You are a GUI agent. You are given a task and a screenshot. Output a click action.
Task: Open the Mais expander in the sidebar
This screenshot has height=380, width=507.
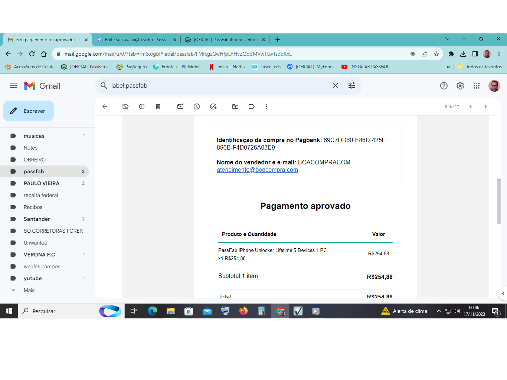[29, 290]
